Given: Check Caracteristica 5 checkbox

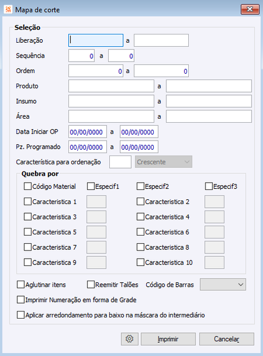Looking at the screenshot, I should point(27,232).
